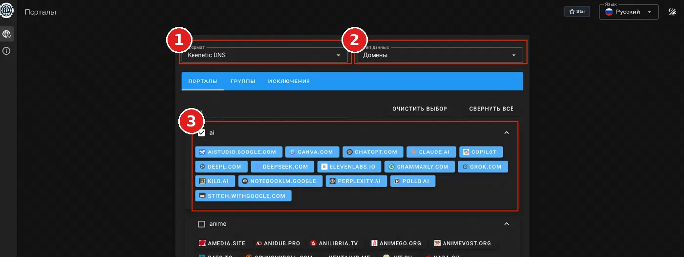The height and width of the screenshot is (257, 684).
Task: Click the Очистить выбор button
Action: point(420,108)
